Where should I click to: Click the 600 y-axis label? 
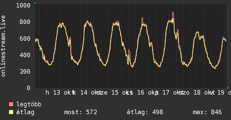coord(25,39)
